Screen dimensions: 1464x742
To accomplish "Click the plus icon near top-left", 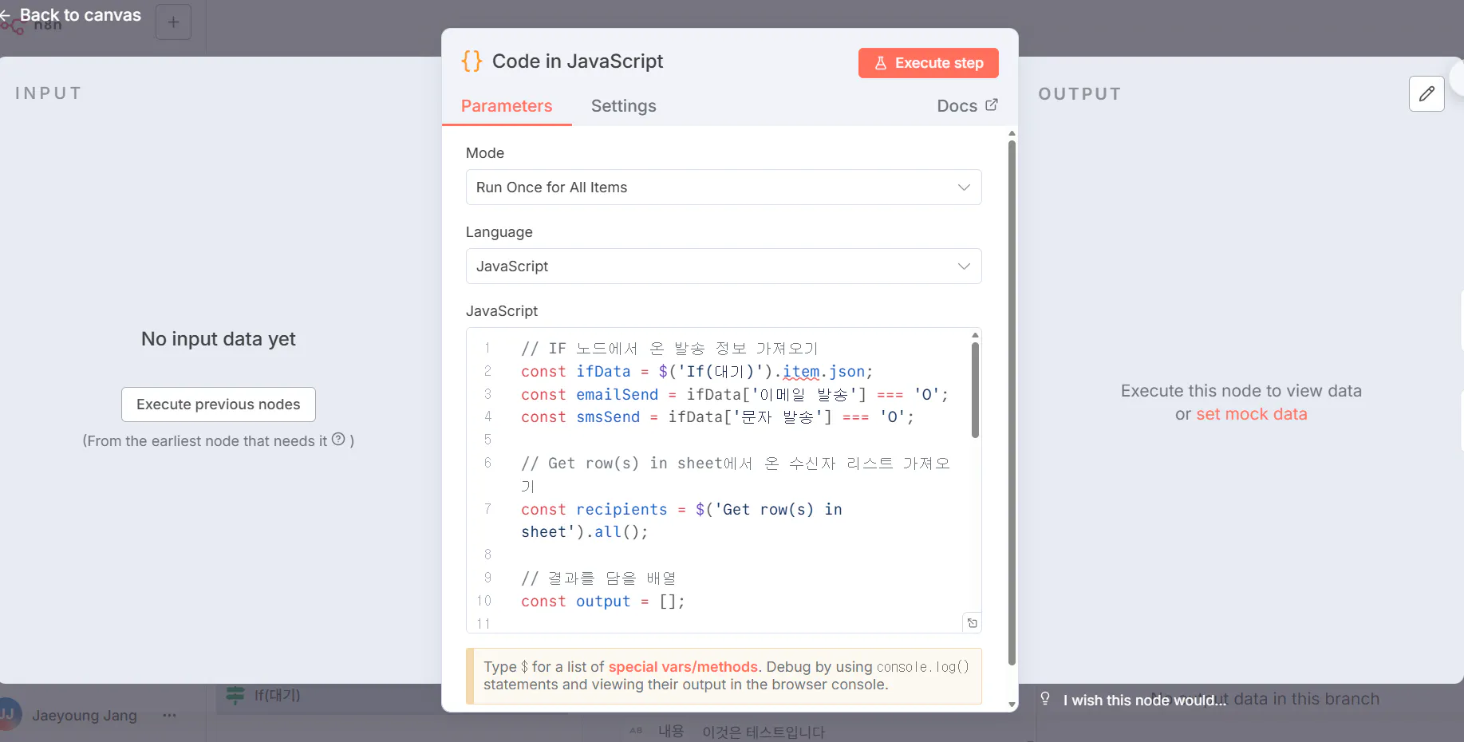I will [x=173, y=22].
